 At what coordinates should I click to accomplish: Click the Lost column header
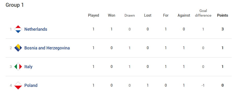[x=148, y=15]
